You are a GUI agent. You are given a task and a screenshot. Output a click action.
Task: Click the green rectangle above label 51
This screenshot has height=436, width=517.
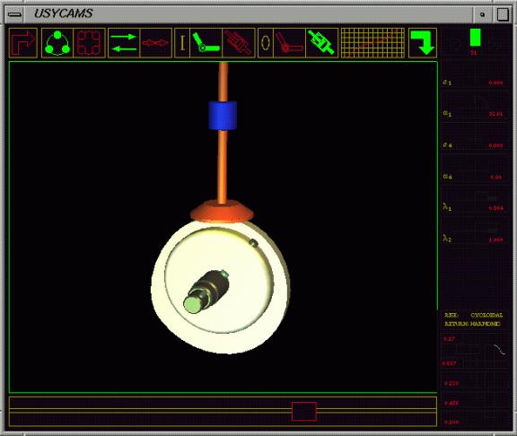pyautogui.click(x=475, y=38)
